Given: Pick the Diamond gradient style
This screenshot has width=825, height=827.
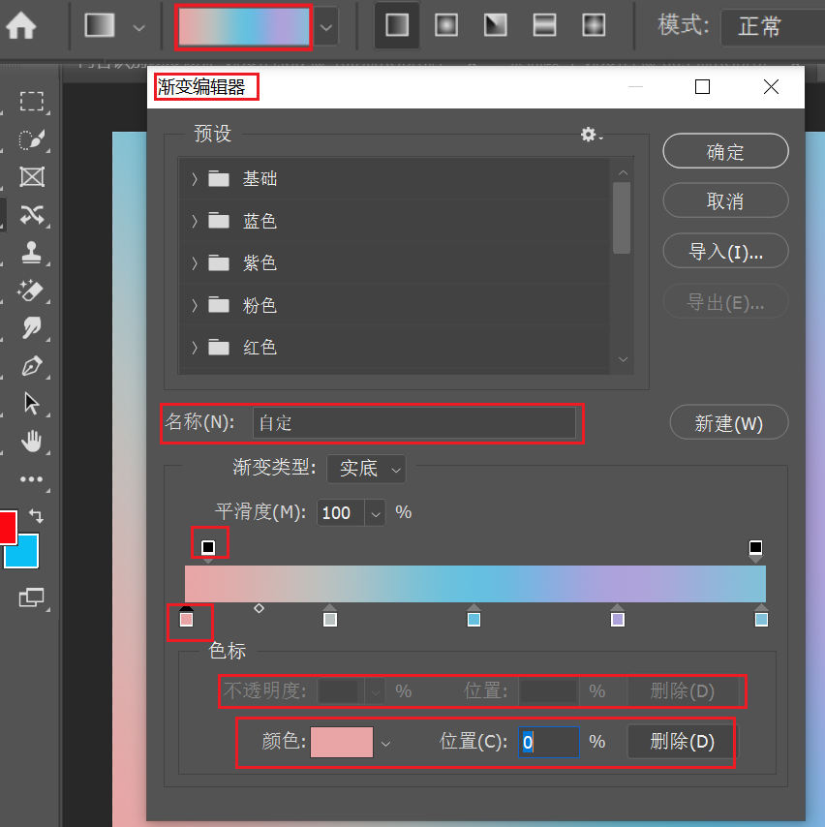Looking at the screenshot, I should (592, 25).
